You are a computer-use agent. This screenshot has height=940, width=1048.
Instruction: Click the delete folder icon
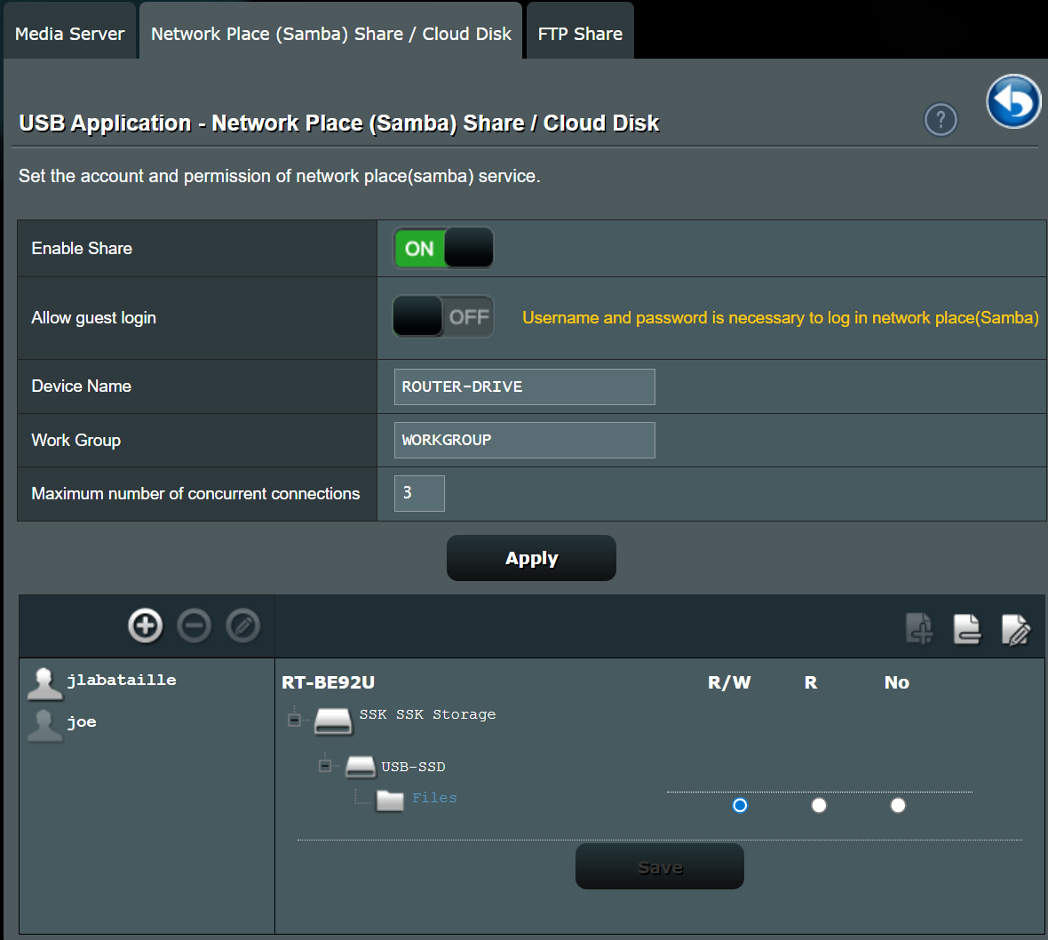pos(966,628)
